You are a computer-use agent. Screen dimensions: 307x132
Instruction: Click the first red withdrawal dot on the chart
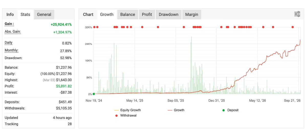tap(94, 27)
